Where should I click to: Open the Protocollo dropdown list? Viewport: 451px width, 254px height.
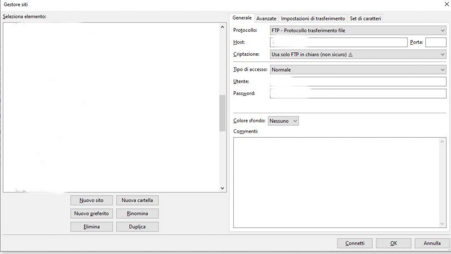coord(358,30)
